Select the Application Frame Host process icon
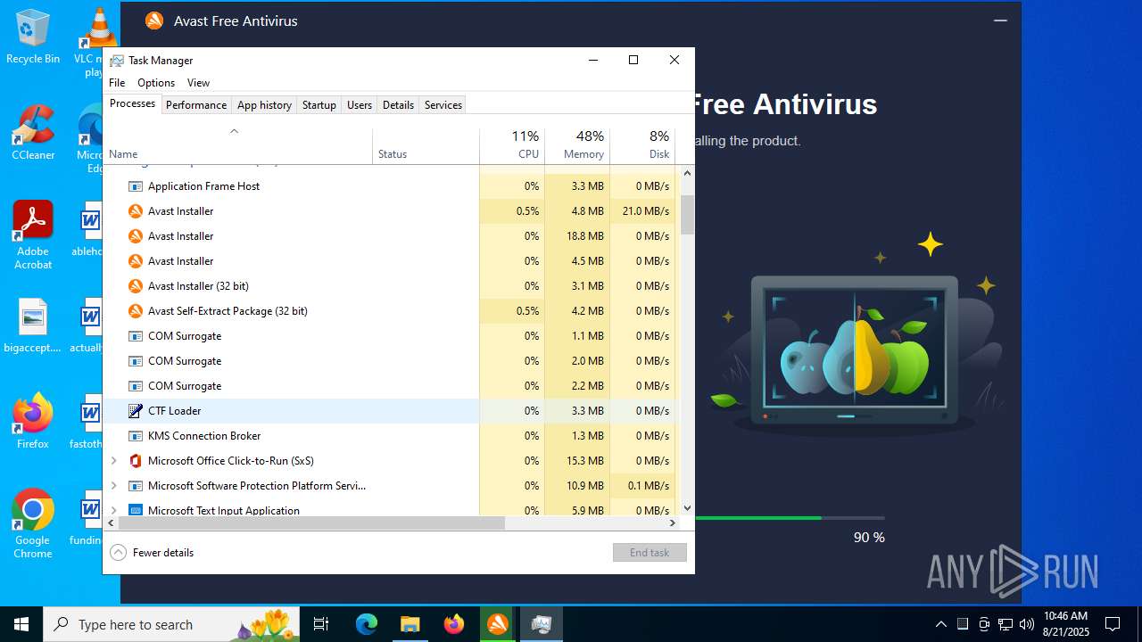The image size is (1142, 642). click(136, 186)
